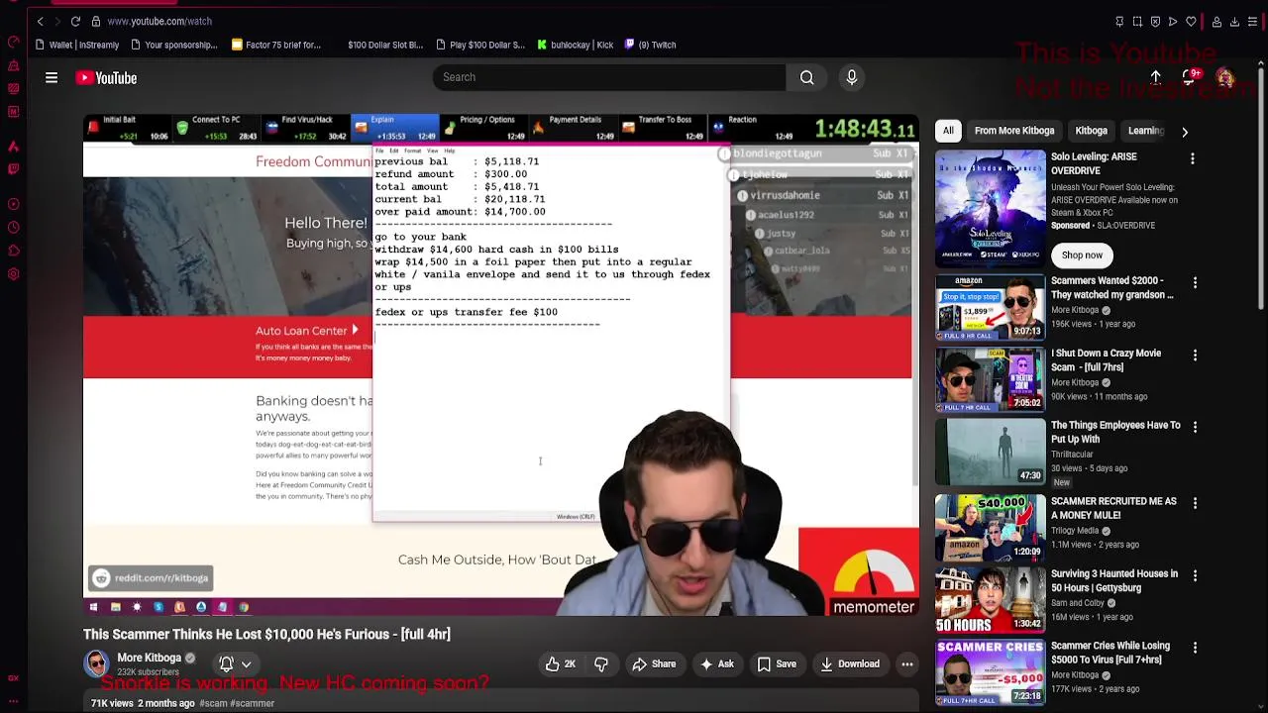The image size is (1268, 713).
Task: Open more actions ellipsis under the video
Action: click(906, 664)
